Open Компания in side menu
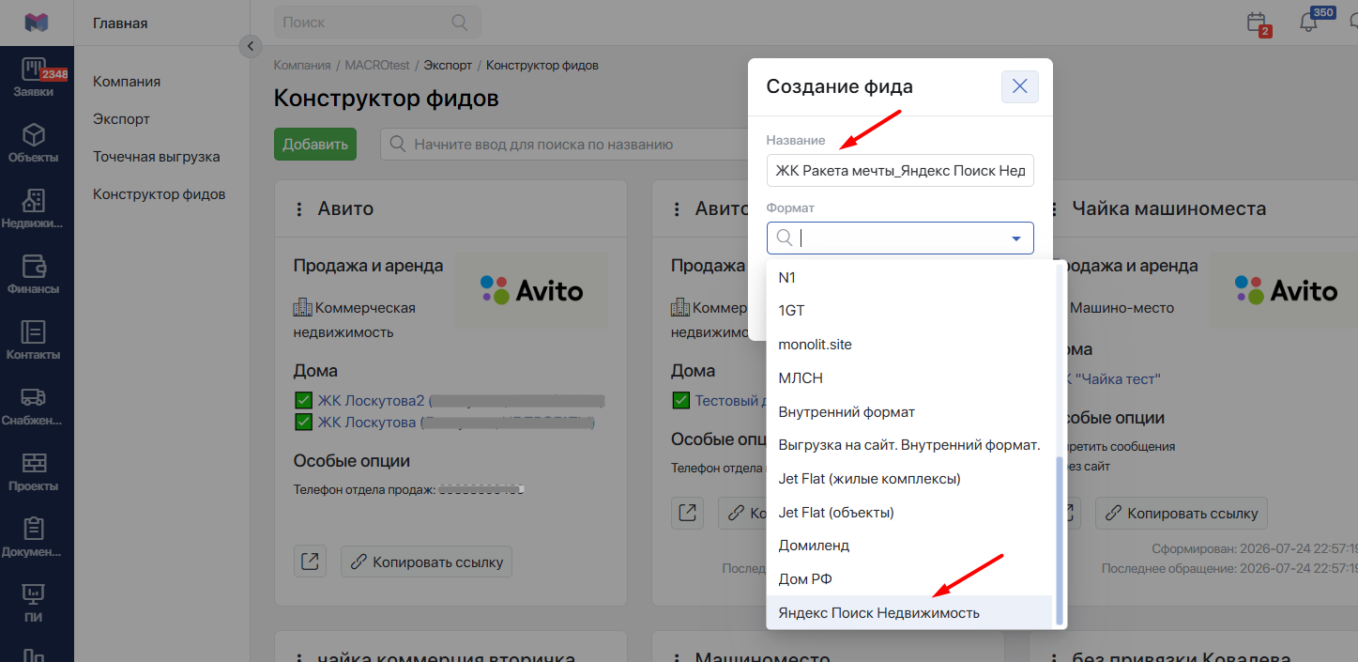 (127, 82)
